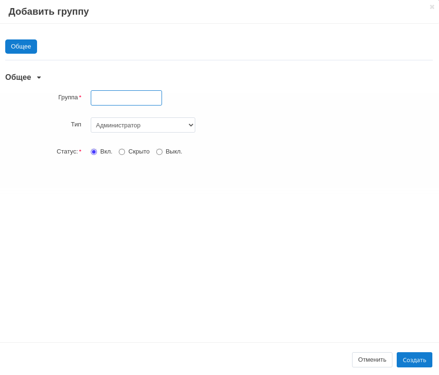The width and height of the screenshot is (439, 375).
Task: Select the Вкл. radio button
Action: [x=94, y=152]
